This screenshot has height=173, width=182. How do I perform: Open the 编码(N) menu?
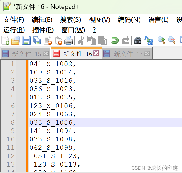129,20
